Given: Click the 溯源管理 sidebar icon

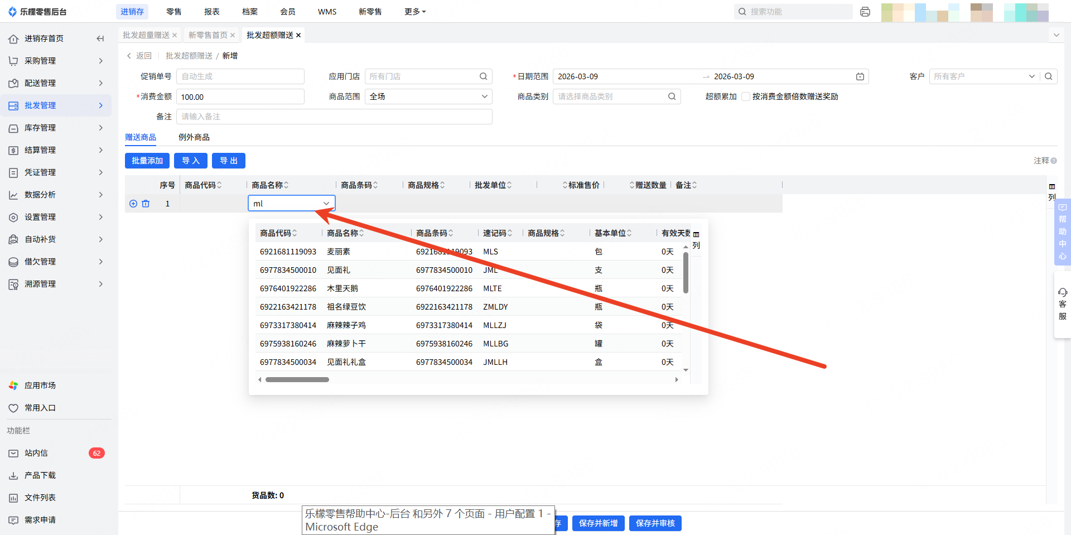Looking at the screenshot, I should click(13, 284).
